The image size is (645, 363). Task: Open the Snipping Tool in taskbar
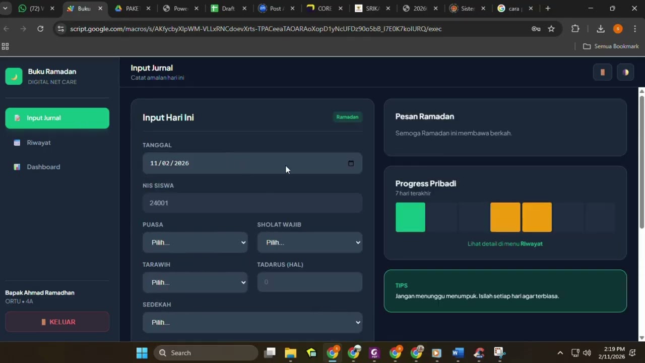pyautogui.click(x=499, y=353)
